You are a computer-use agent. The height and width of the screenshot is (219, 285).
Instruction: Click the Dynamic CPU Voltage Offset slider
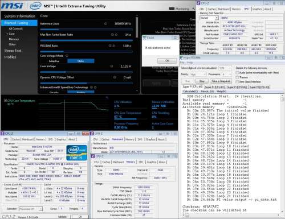87,83
